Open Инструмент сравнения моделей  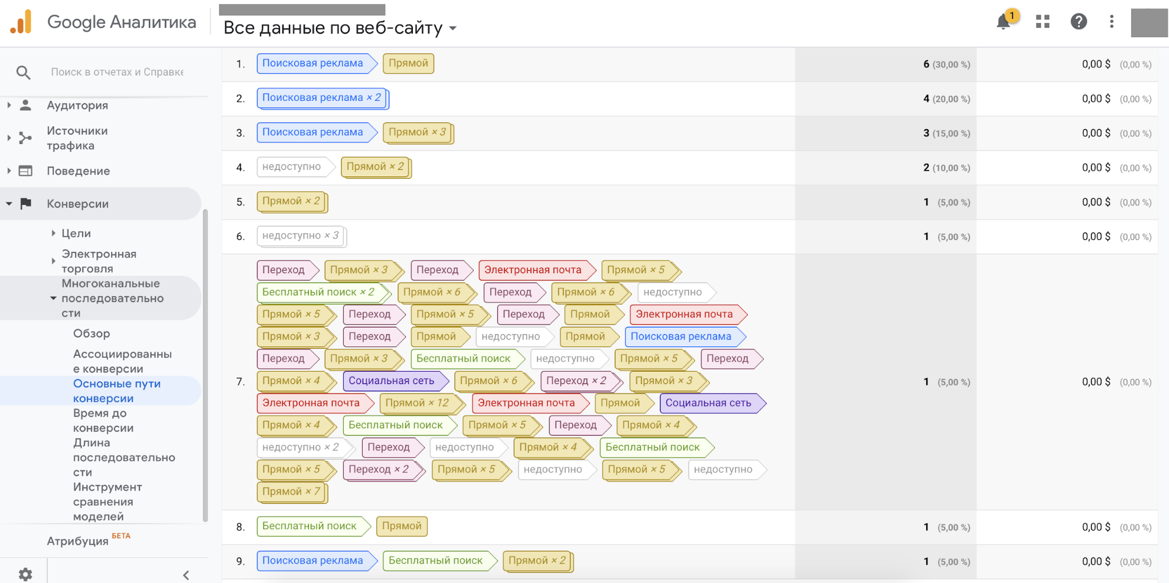coord(108,502)
